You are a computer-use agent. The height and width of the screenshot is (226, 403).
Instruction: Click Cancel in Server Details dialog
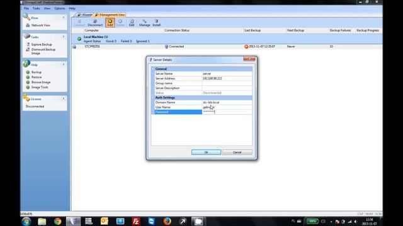(237, 152)
